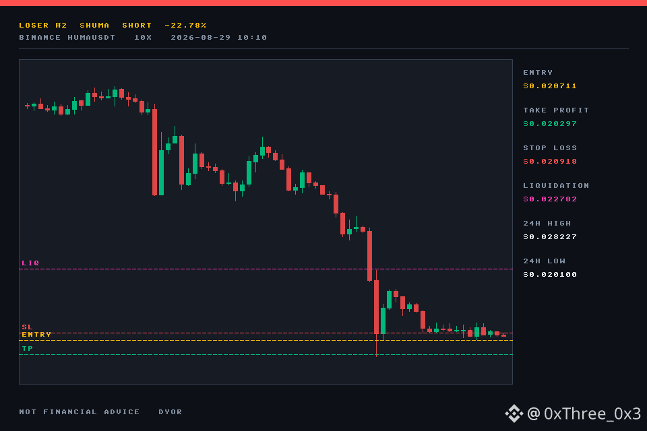Click the 24H low value $0.020100
This screenshot has height=431, width=647.
550,275
